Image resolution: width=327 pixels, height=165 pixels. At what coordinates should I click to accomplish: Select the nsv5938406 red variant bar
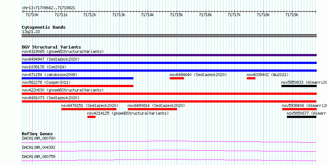(299, 109)
